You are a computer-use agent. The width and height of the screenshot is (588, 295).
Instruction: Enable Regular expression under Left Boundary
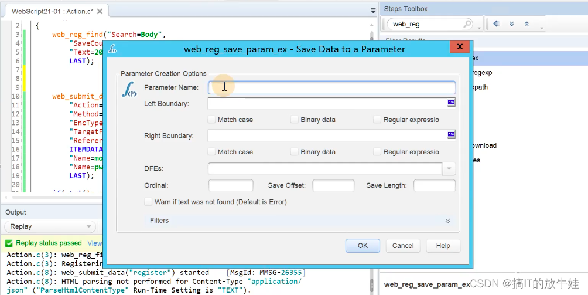(377, 120)
